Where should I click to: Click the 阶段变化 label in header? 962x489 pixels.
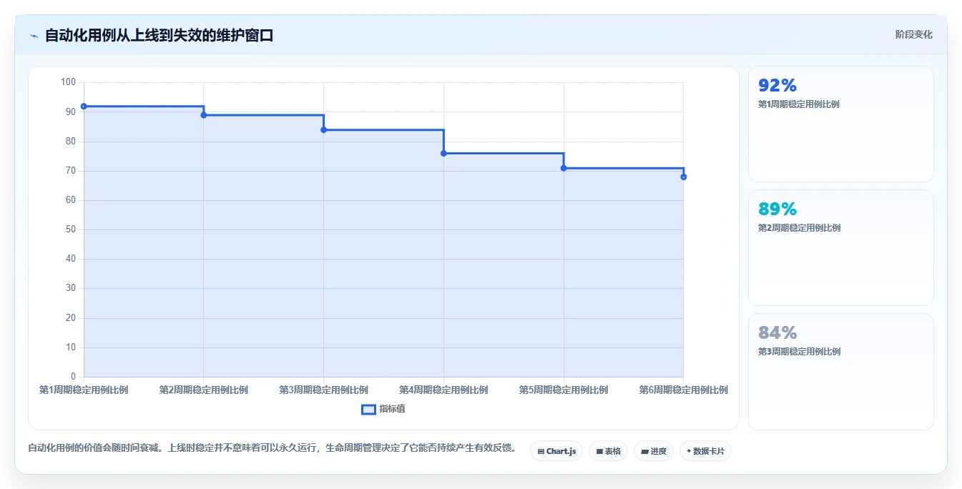(913, 34)
